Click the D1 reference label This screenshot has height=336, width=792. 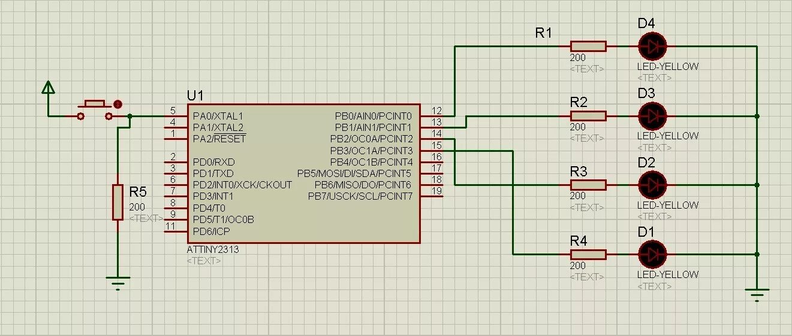coord(646,232)
